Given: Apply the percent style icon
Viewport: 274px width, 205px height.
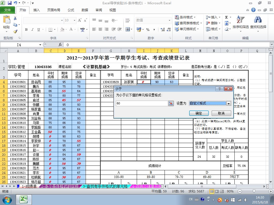Looking at the screenshot, I should click(148, 30).
